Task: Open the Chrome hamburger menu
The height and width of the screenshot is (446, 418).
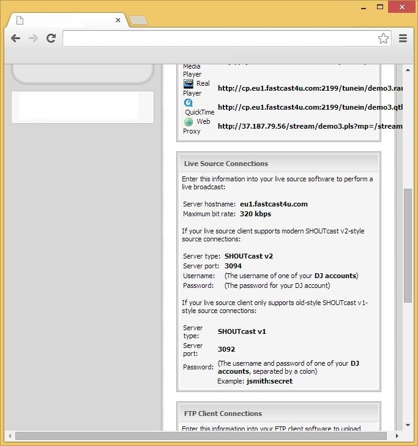Action: [403, 38]
